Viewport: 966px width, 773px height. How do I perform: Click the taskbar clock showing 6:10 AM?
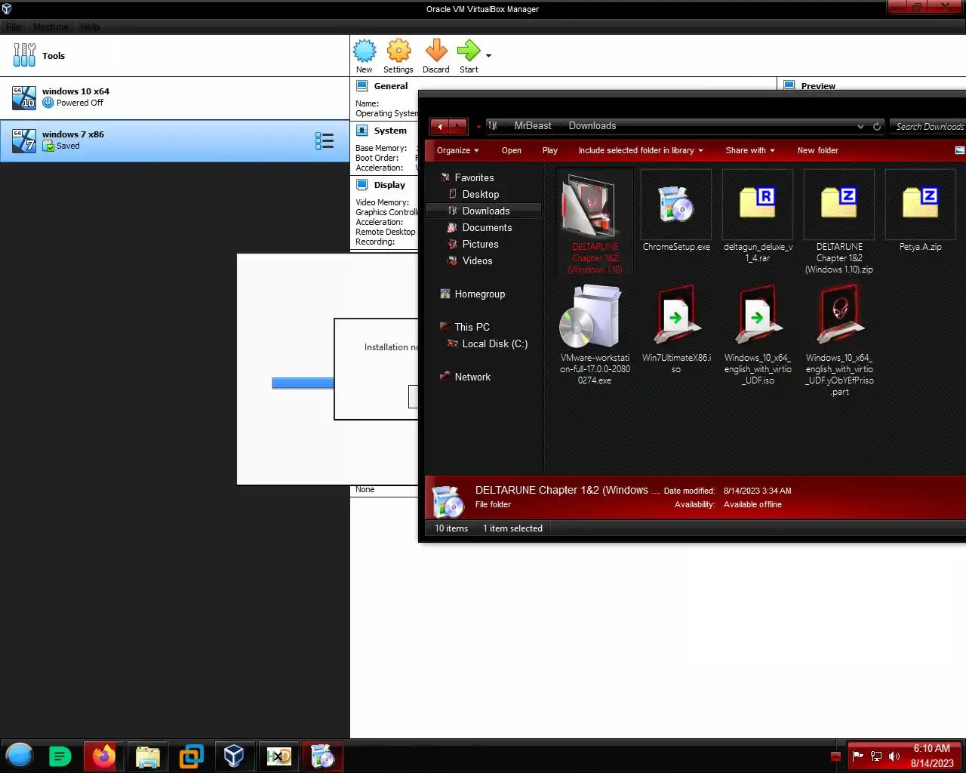pyautogui.click(x=932, y=756)
